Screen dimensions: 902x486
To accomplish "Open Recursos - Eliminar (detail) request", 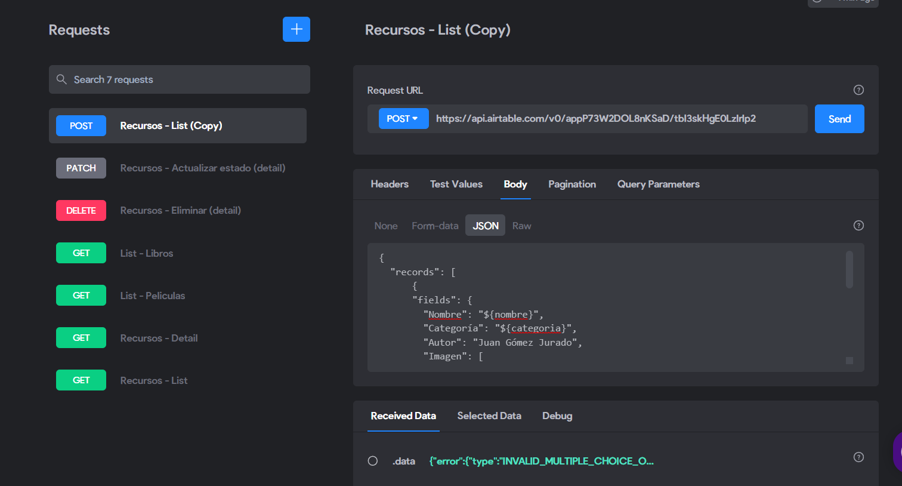I will (x=178, y=211).
